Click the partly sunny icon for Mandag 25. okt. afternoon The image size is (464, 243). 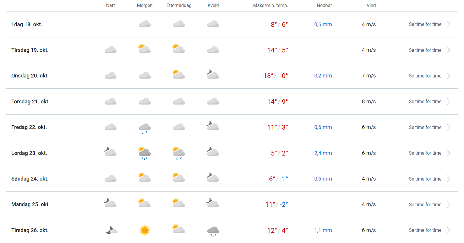tap(179, 203)
